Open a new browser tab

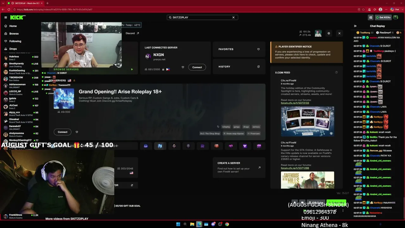pos(47,3)
